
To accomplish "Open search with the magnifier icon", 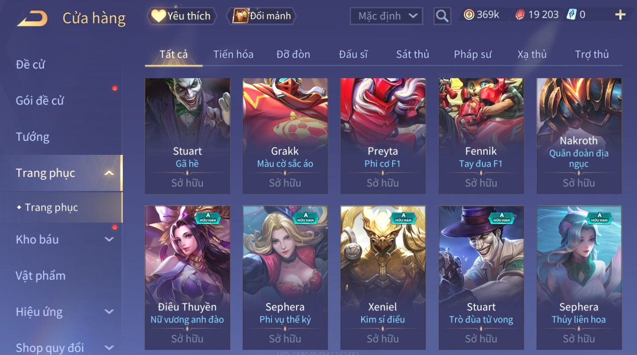I will (x=442, y=16).
